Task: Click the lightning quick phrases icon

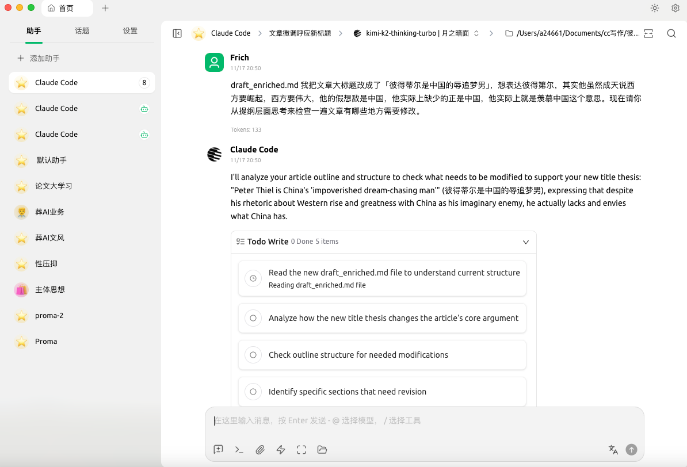Action: [281, 450]
